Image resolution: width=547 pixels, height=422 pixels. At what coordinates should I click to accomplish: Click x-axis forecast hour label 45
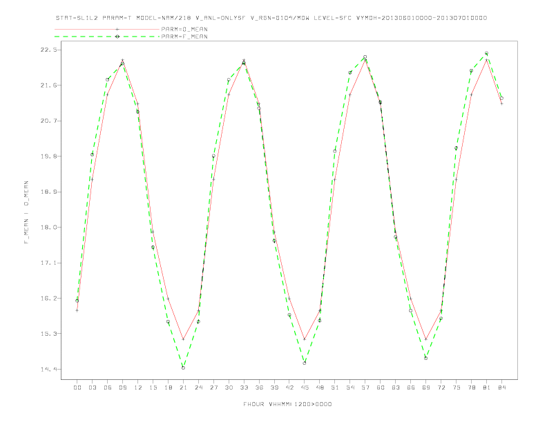(305, 388)
